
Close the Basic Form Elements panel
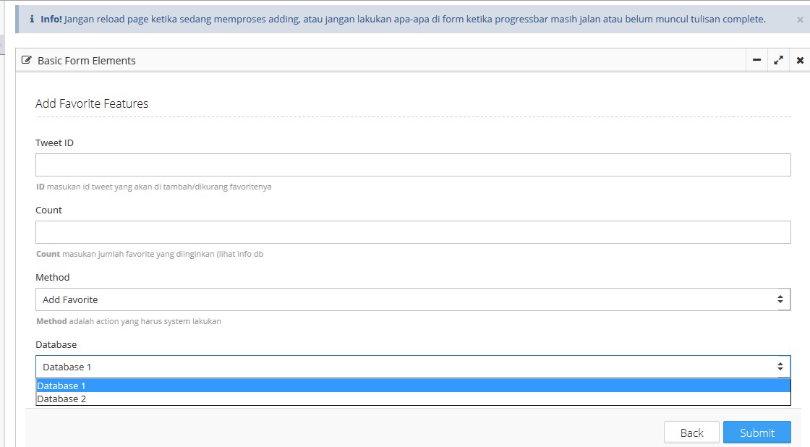(x=800, y=60)
